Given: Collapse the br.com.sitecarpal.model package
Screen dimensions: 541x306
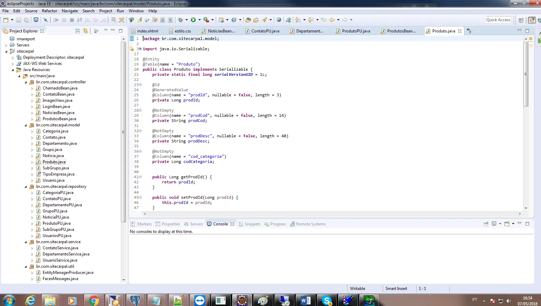Looking at the screenshot, I should coord(26,125).
